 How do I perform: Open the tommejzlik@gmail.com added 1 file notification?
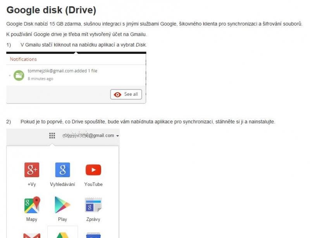[76, 75]
